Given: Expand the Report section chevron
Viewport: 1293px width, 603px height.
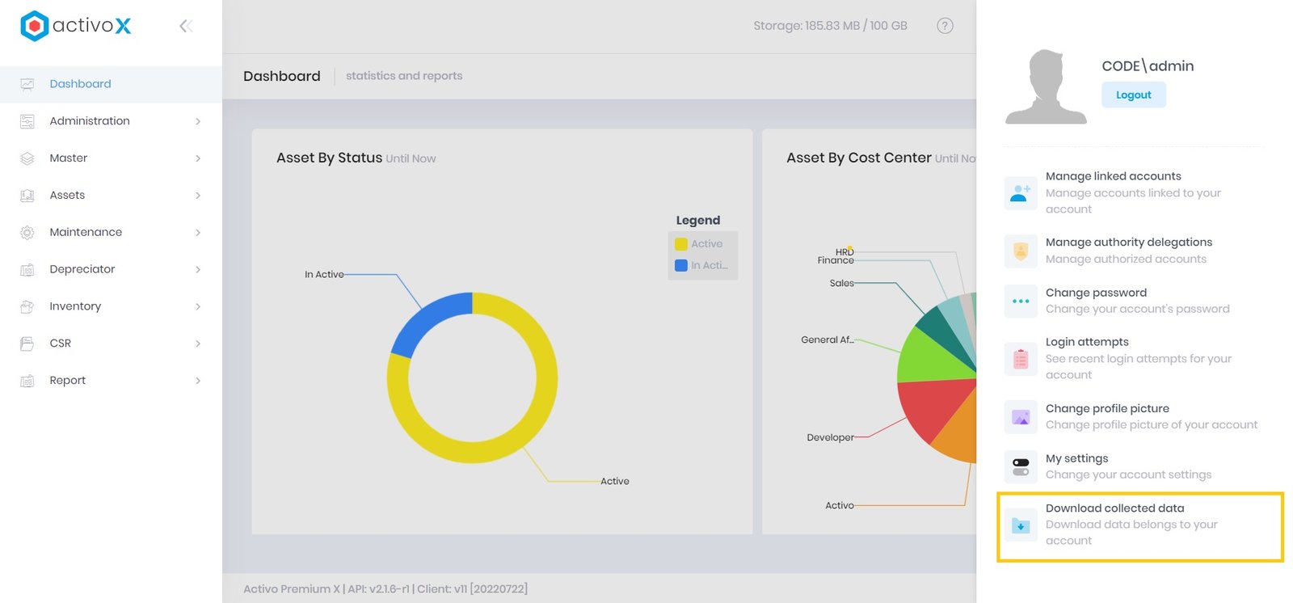Looking at the screenshot, I should pos(198,381).
